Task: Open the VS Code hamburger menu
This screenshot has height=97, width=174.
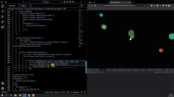Action: (6, 2)
